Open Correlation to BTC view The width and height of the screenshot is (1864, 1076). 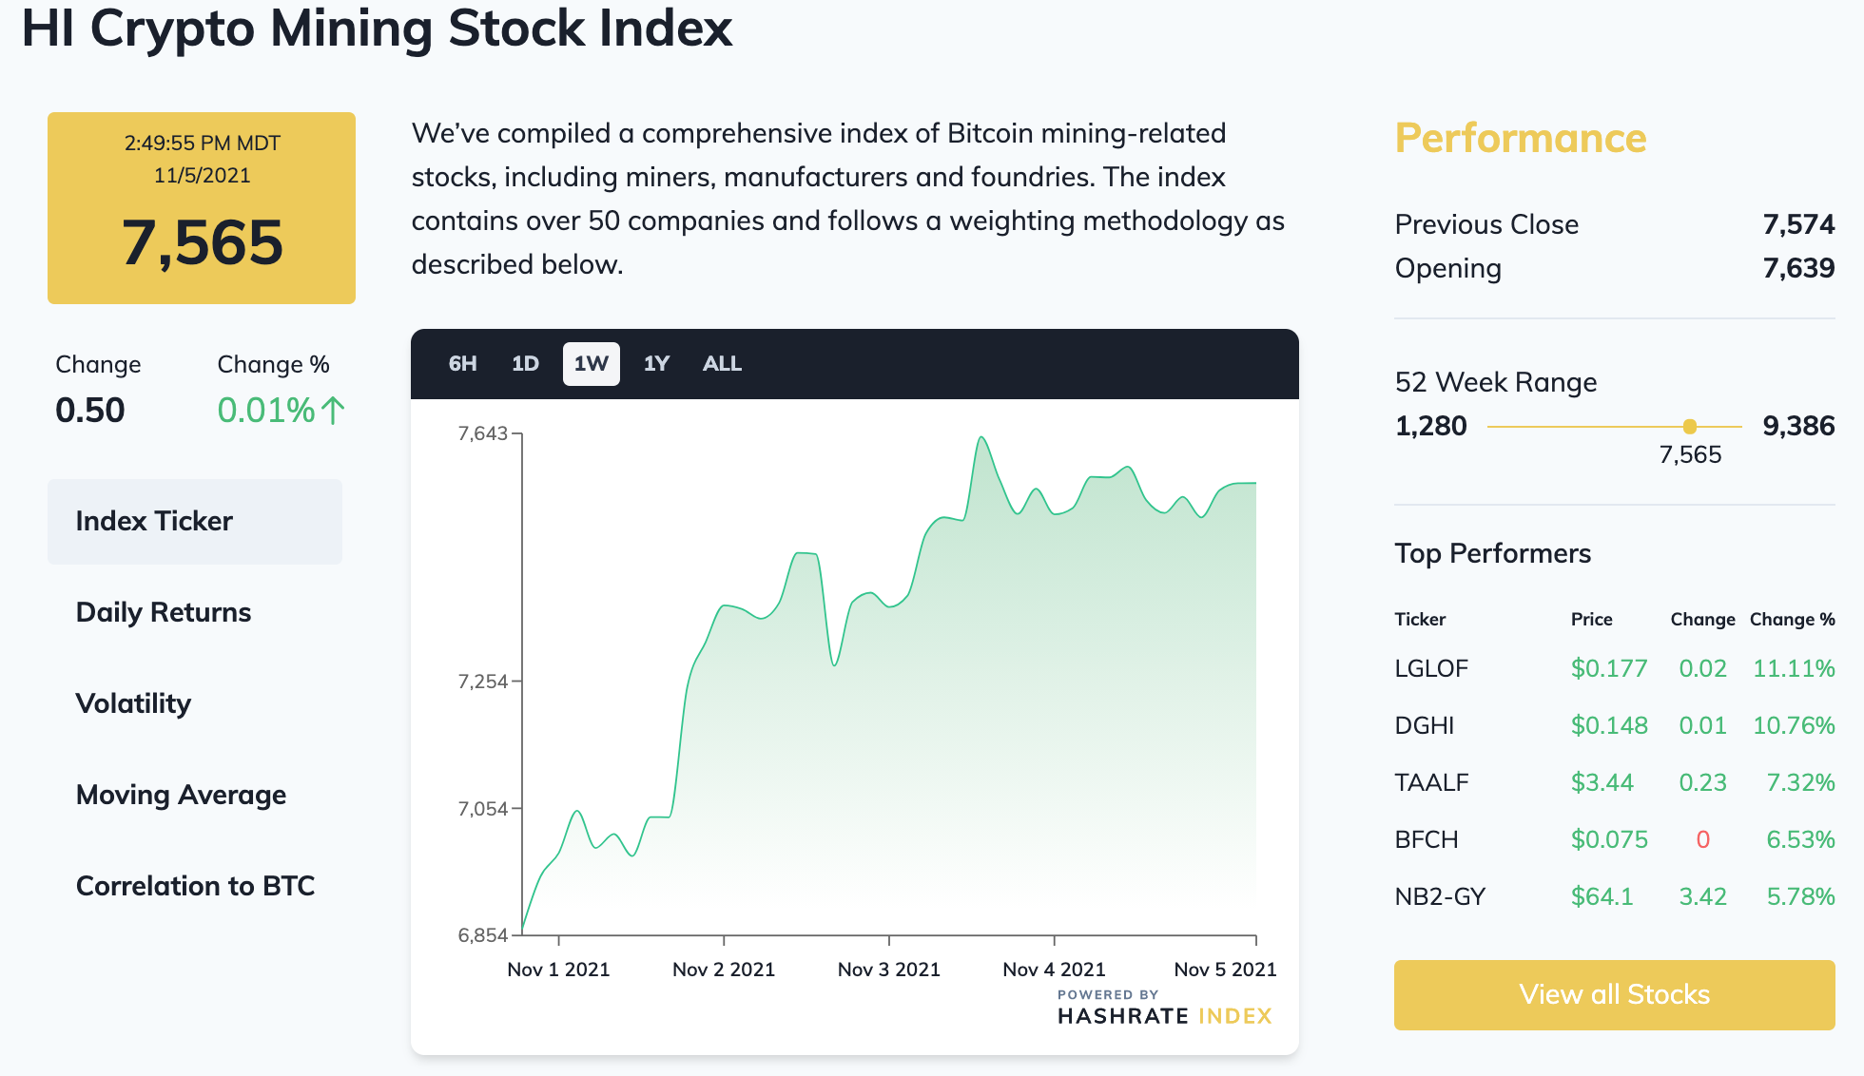[195, 886]
